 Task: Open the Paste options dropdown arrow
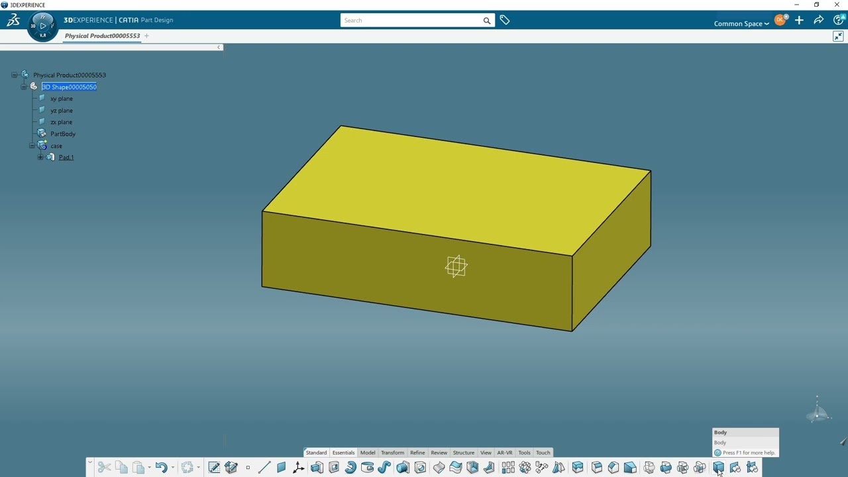(149, 468)
